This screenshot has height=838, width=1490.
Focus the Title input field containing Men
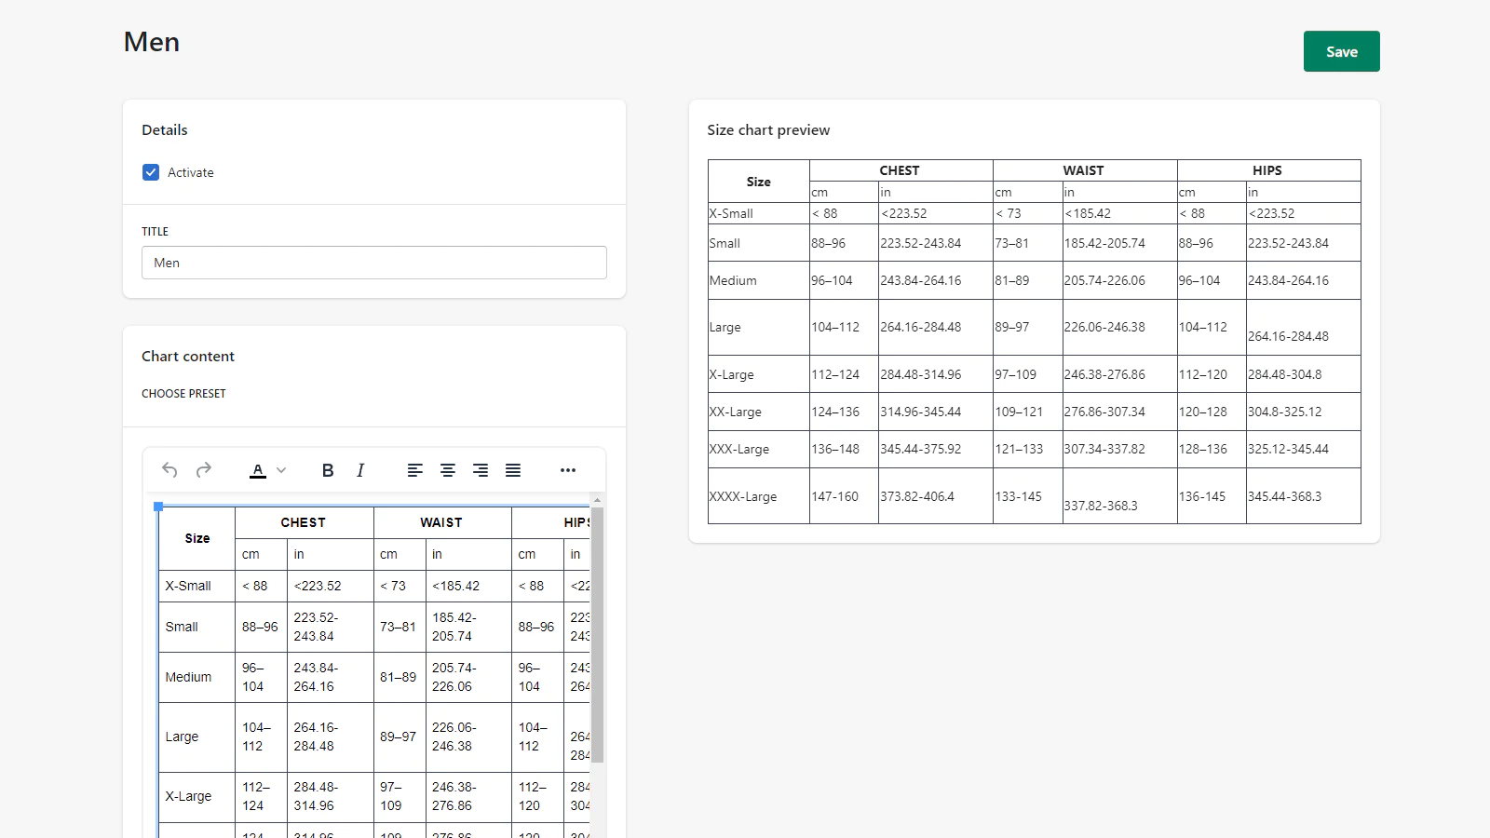[373, 263]
